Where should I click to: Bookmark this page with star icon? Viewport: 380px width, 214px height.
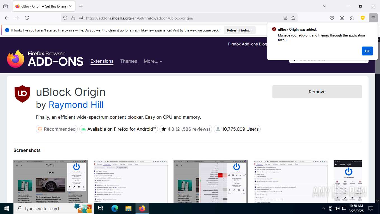293,18
